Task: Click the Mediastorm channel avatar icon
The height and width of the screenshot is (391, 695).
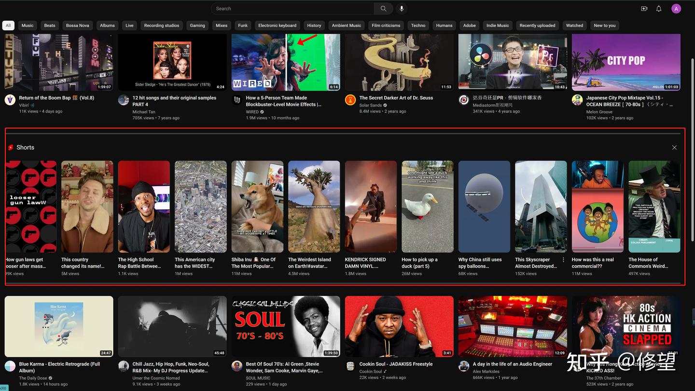Action: pyautogui.click(x=464, y=100)
